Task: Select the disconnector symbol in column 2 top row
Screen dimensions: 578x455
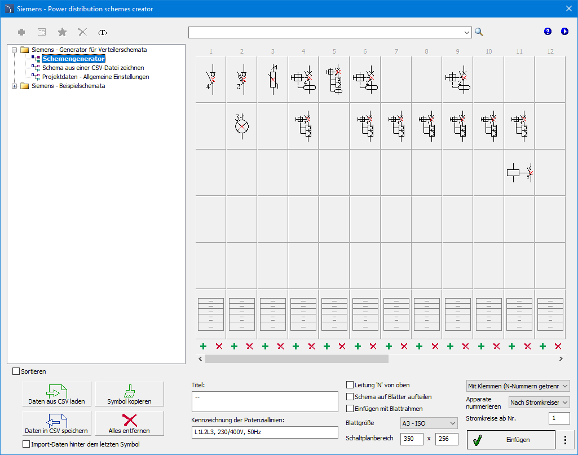Action: click(241, 80)
